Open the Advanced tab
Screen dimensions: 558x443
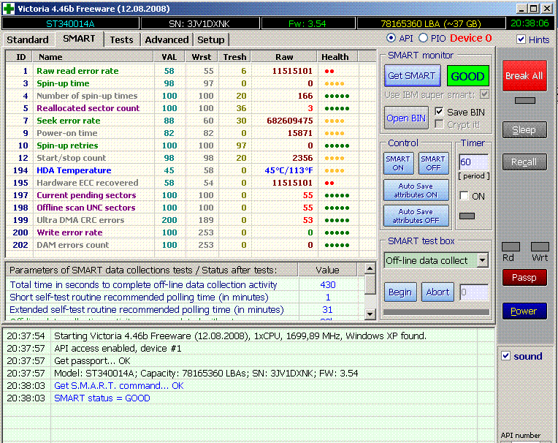tap(167, 39)
